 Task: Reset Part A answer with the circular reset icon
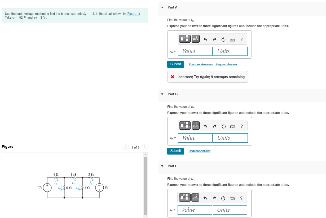tap(223, 39)
